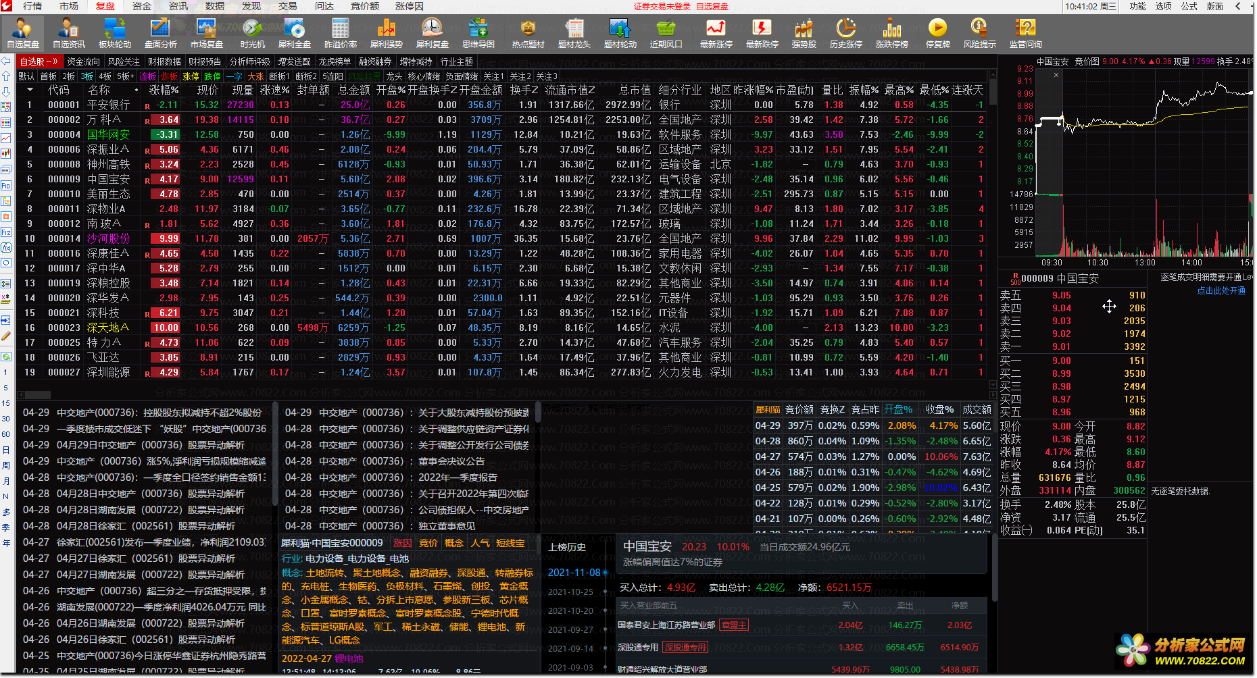
Task: Sort by the 总市值 column header
Action: pos(635,90)
